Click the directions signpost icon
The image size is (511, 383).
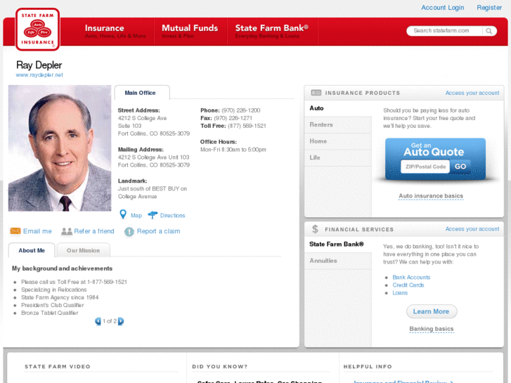pos(153,215)
